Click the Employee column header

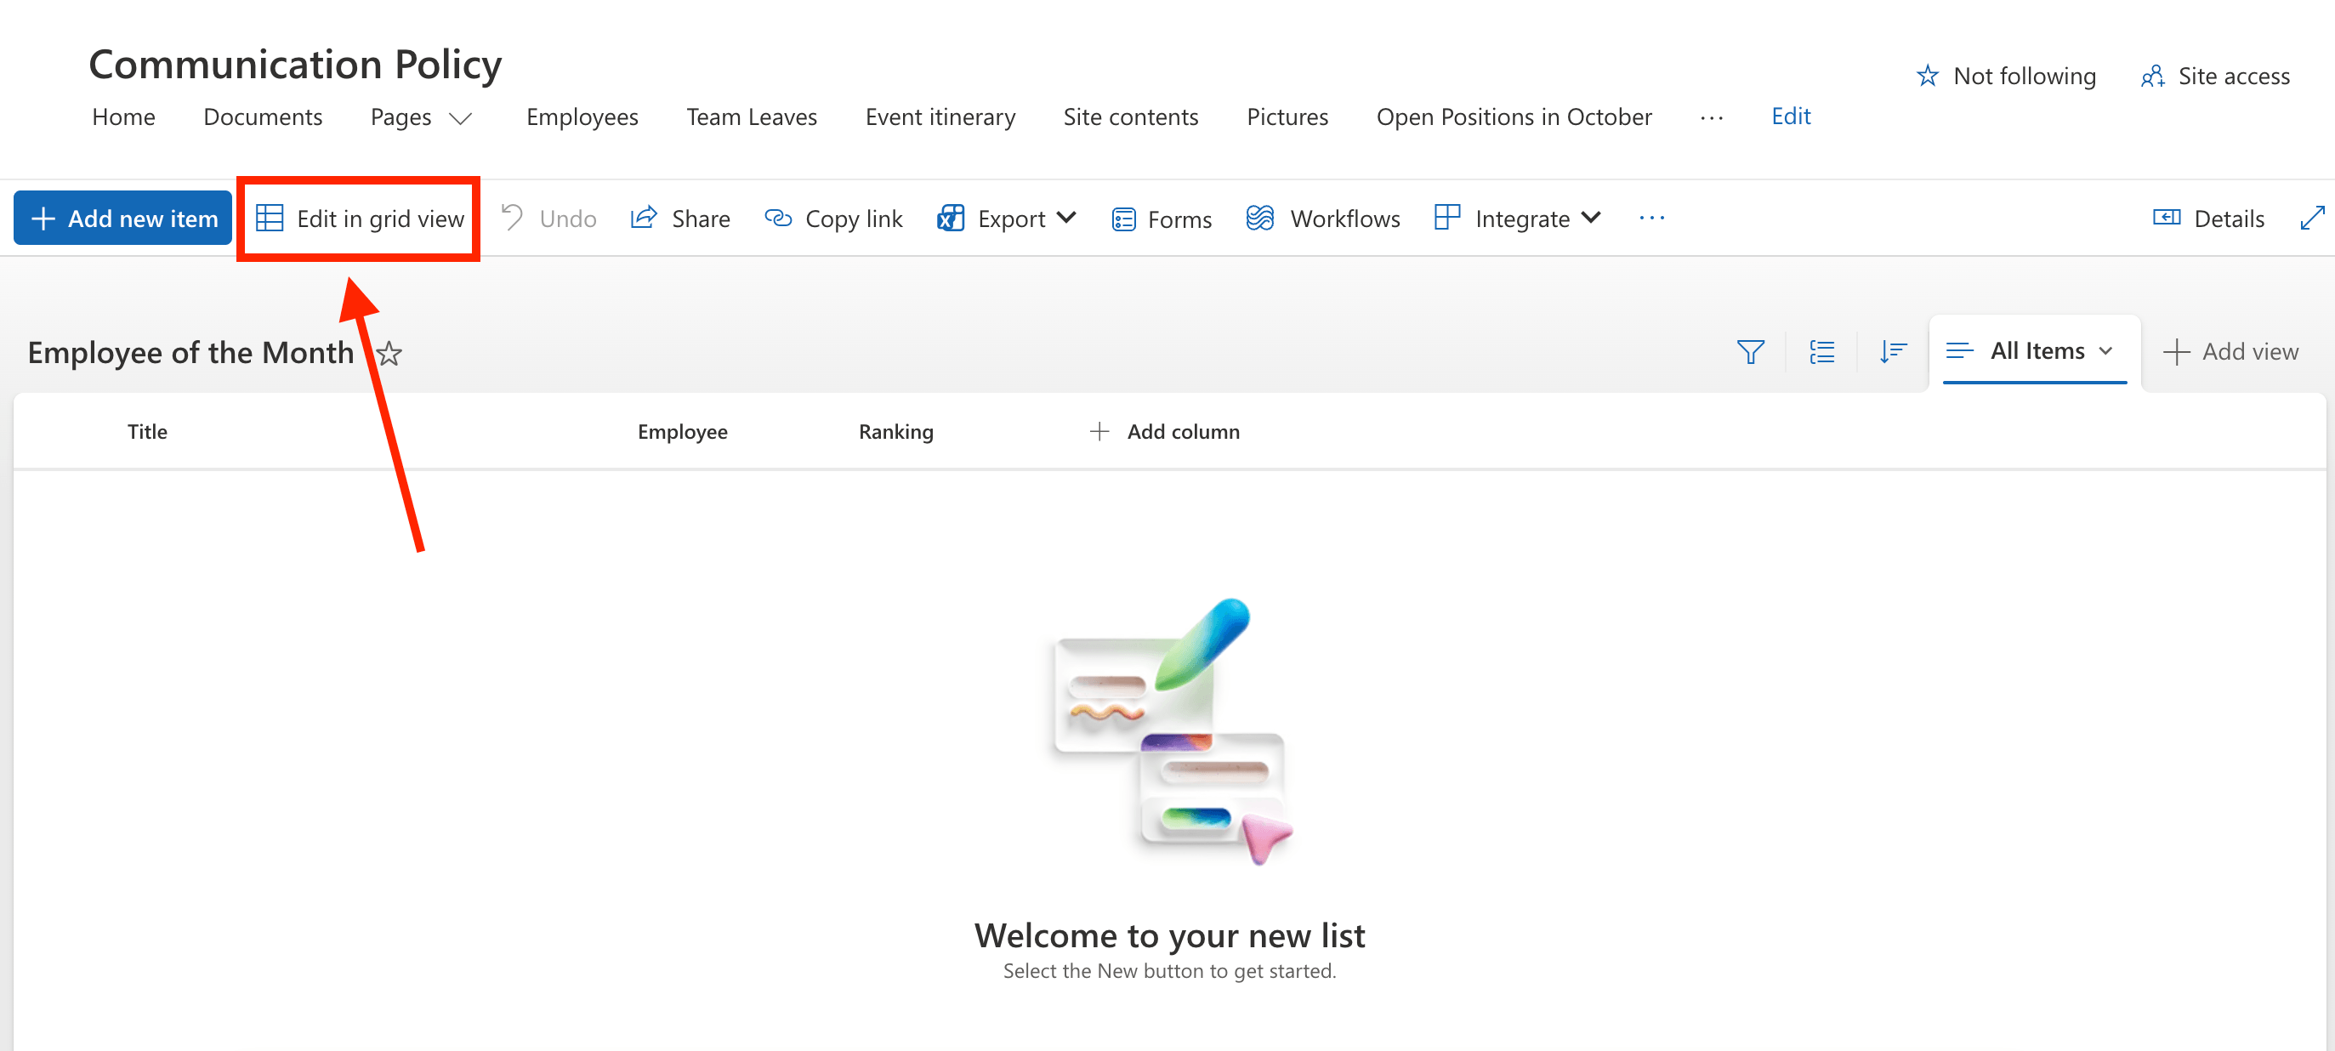coord(683,432)
